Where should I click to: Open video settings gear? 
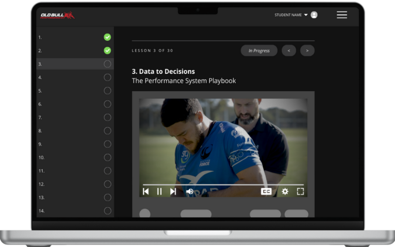(285, 192)
